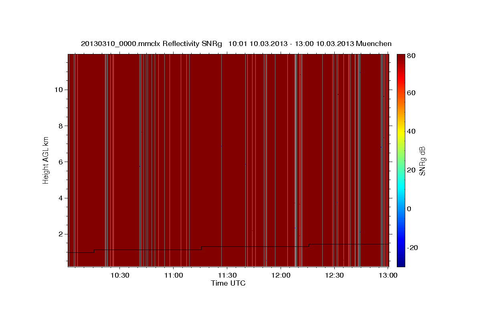Click the height tick label 4
The height and width of the screenshot is (320, 481).
coord(61,198)
